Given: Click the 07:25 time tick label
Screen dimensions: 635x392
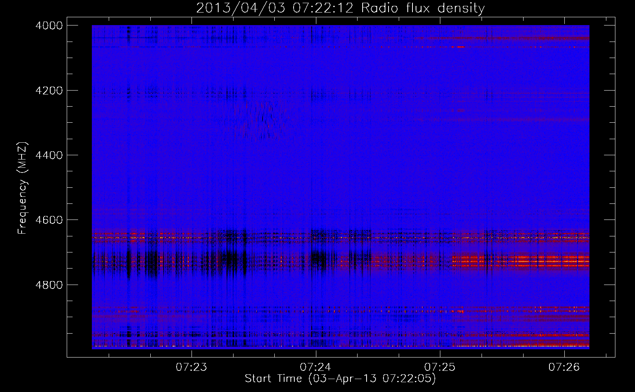Looking at the screenshot, I should (x=440, y=367).
